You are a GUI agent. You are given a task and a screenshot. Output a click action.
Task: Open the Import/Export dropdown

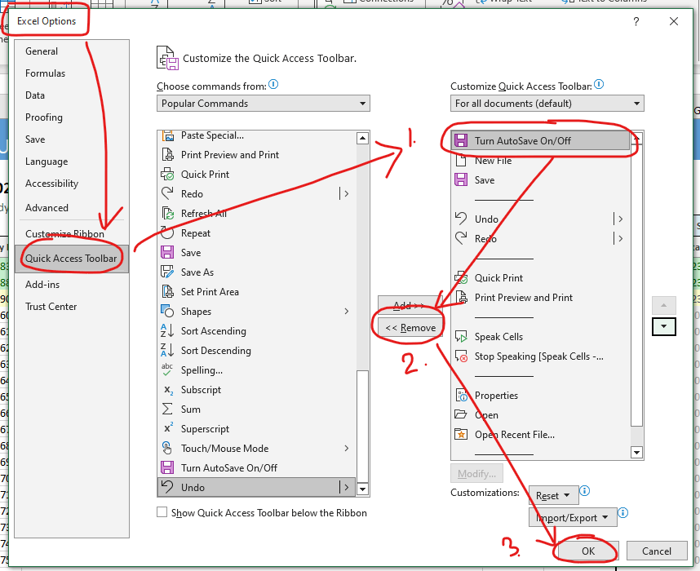coord(573,517)
